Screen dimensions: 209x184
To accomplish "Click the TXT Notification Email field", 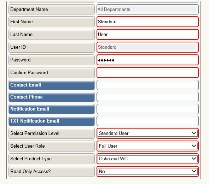I will click(x=147, y=121).
